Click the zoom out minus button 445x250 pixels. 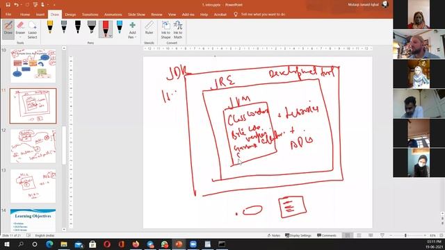(x=391, y=235)
